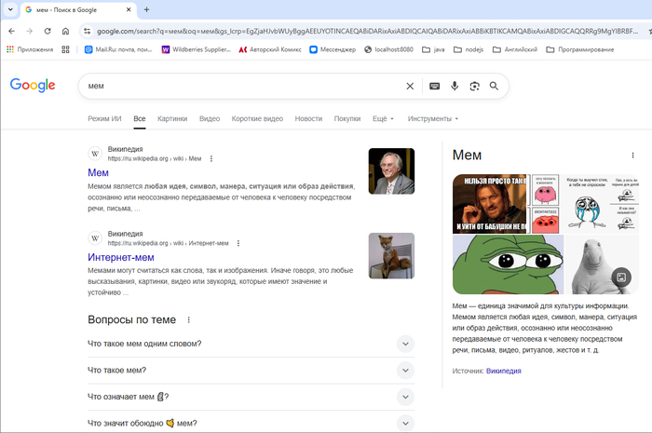Open the tab search dropdown arrow
The width and height of the screenshot is (652, 433).
pyautogui.click(x=10, y=9)
